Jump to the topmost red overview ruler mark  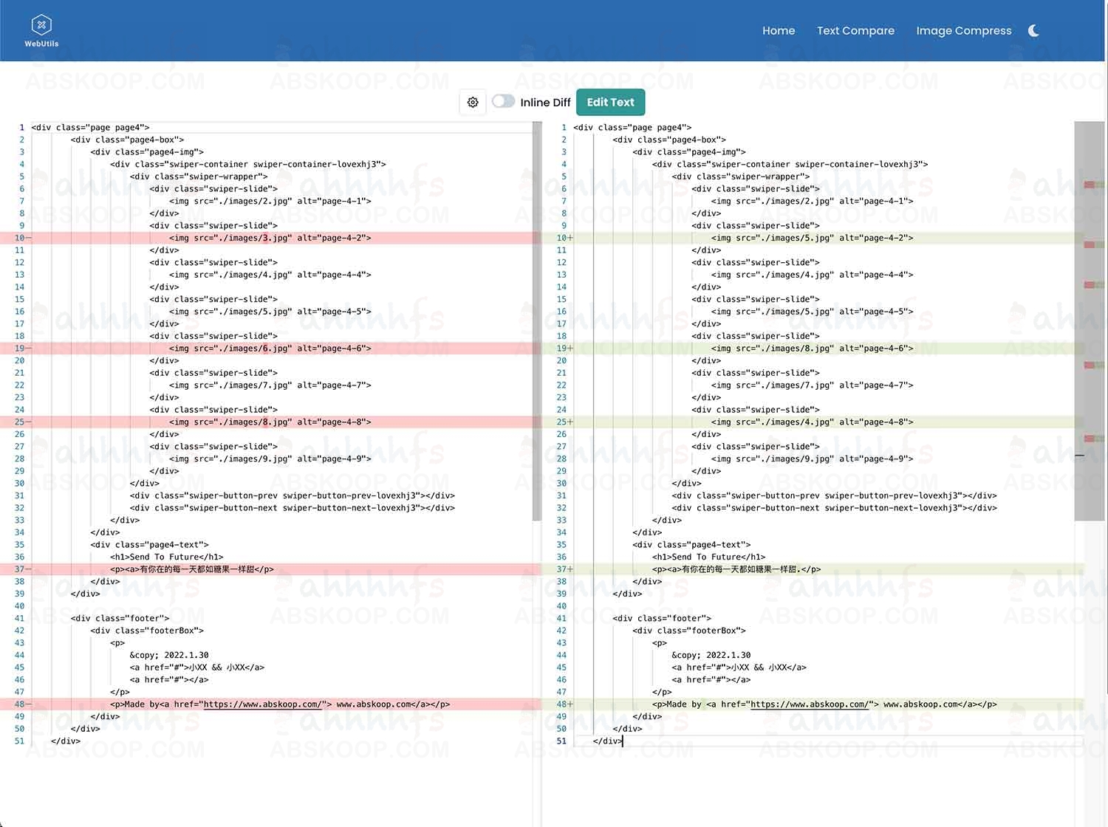tap(1089, 184)
